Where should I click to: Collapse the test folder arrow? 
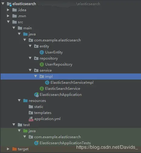[14, 125]
